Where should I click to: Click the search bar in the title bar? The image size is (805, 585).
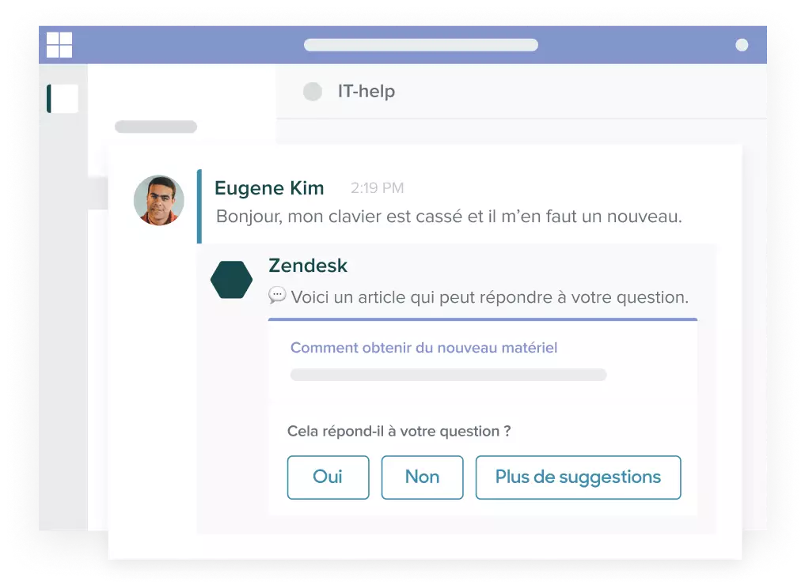[x=421, y=45]
